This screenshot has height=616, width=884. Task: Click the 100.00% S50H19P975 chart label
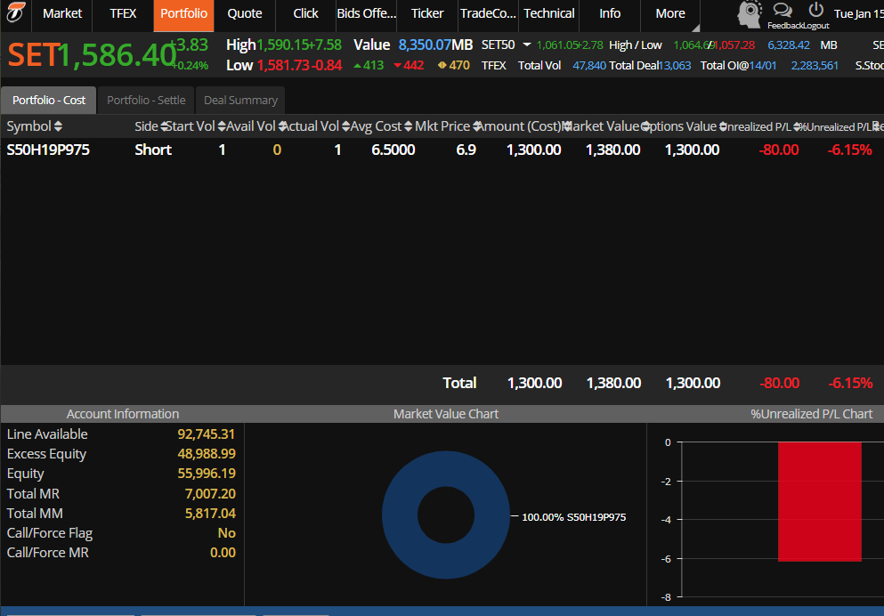574,517
